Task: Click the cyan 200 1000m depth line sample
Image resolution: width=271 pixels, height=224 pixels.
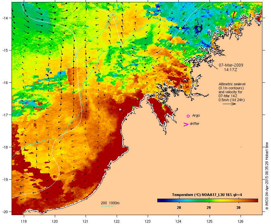Action: click(x=107, y=206)
